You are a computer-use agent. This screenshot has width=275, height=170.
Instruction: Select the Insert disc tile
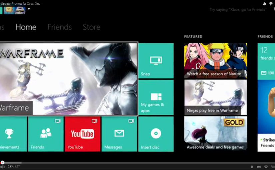click(x=156, y=134)
